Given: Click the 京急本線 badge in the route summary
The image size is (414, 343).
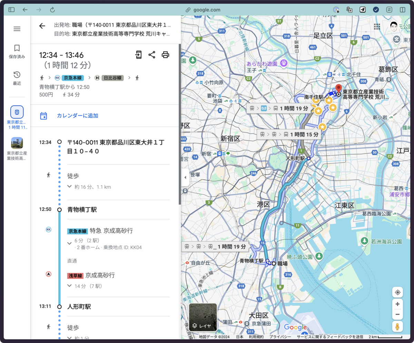Looking at the screenshot, I should click(73, 78).
